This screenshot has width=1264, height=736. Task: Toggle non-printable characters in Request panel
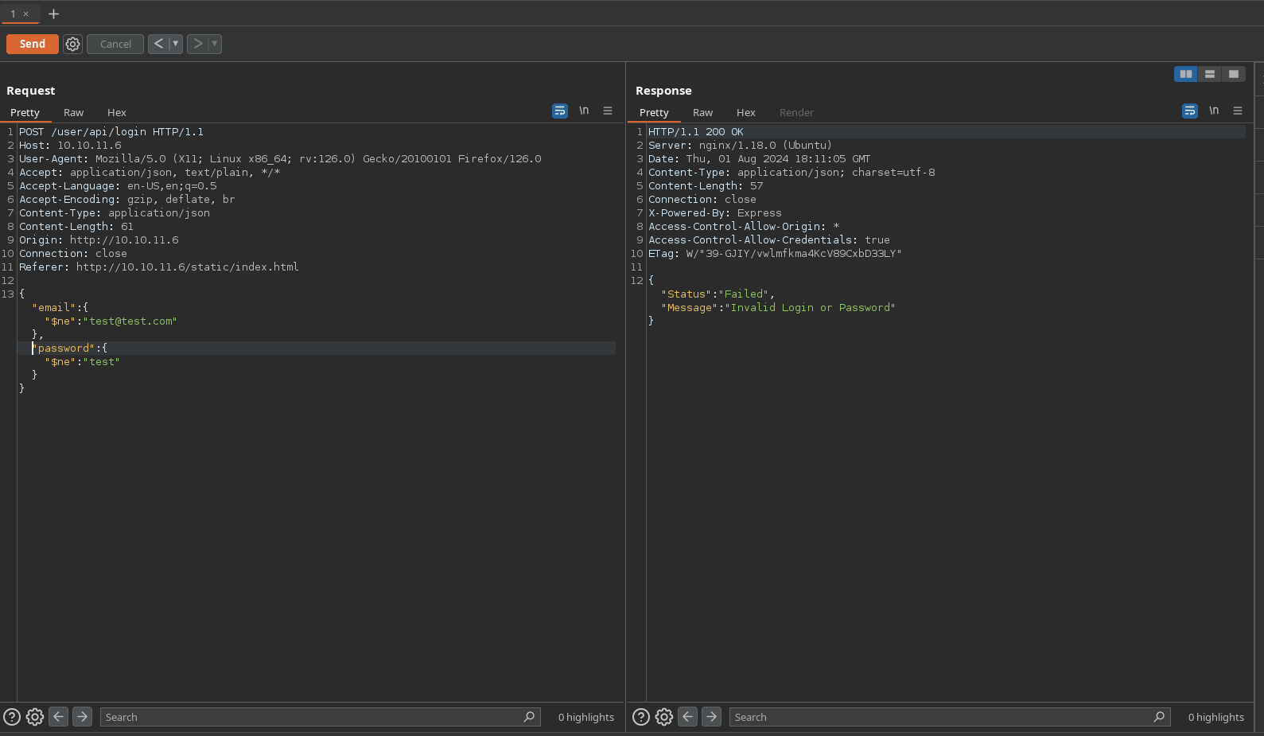pos(584,111)
